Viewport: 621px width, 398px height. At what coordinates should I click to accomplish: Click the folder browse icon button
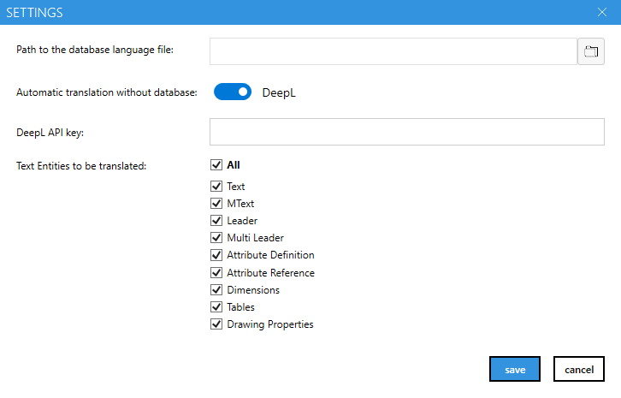pos(591,51)
